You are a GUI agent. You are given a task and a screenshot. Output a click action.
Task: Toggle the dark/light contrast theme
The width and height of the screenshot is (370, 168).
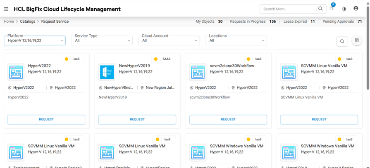[x=344, y=9]
